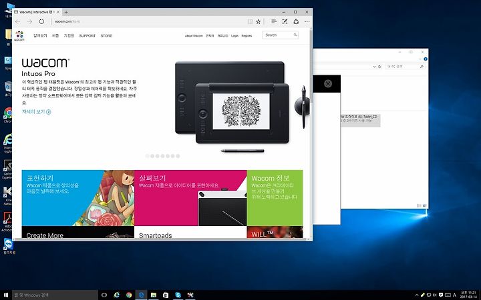Screen dimensions: 481x300
Task: Open the volume control in system tray
Action: tap(435, 295)
